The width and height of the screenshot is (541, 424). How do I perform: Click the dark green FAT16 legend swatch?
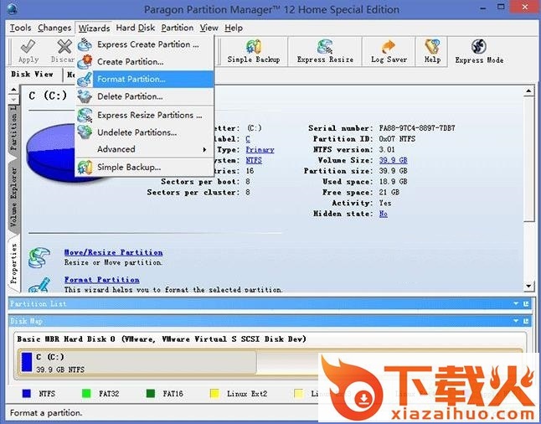151,394
